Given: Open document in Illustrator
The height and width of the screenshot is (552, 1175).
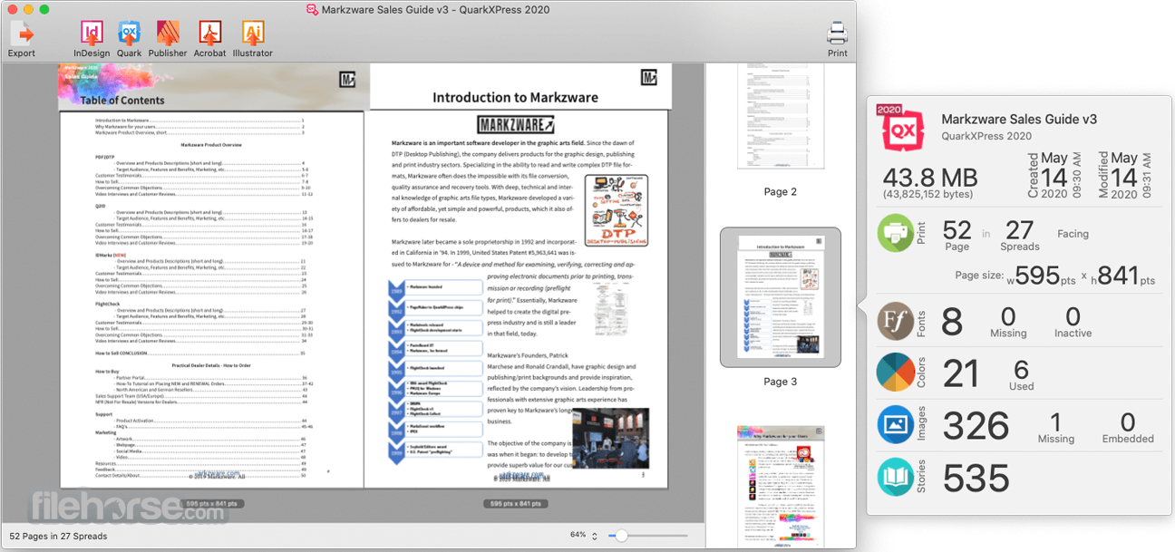Looking at the screenshot, I should coord(252,34).
